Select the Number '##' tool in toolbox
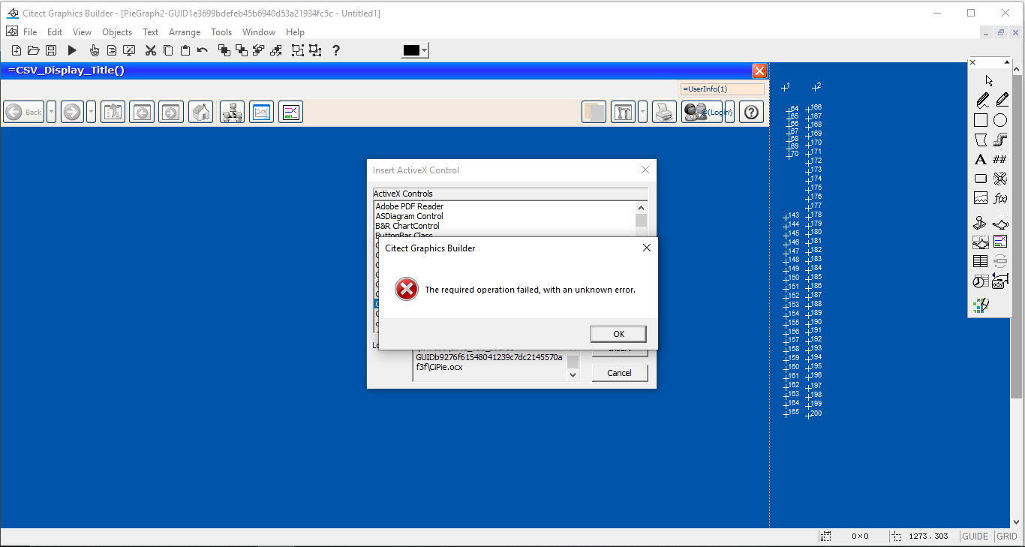The height and width of the screenshot is (547, 1025). (1000, 159)
